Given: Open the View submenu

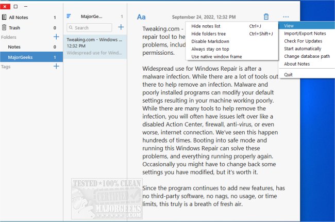Looking at the screenshot, I should pos(307,26).
